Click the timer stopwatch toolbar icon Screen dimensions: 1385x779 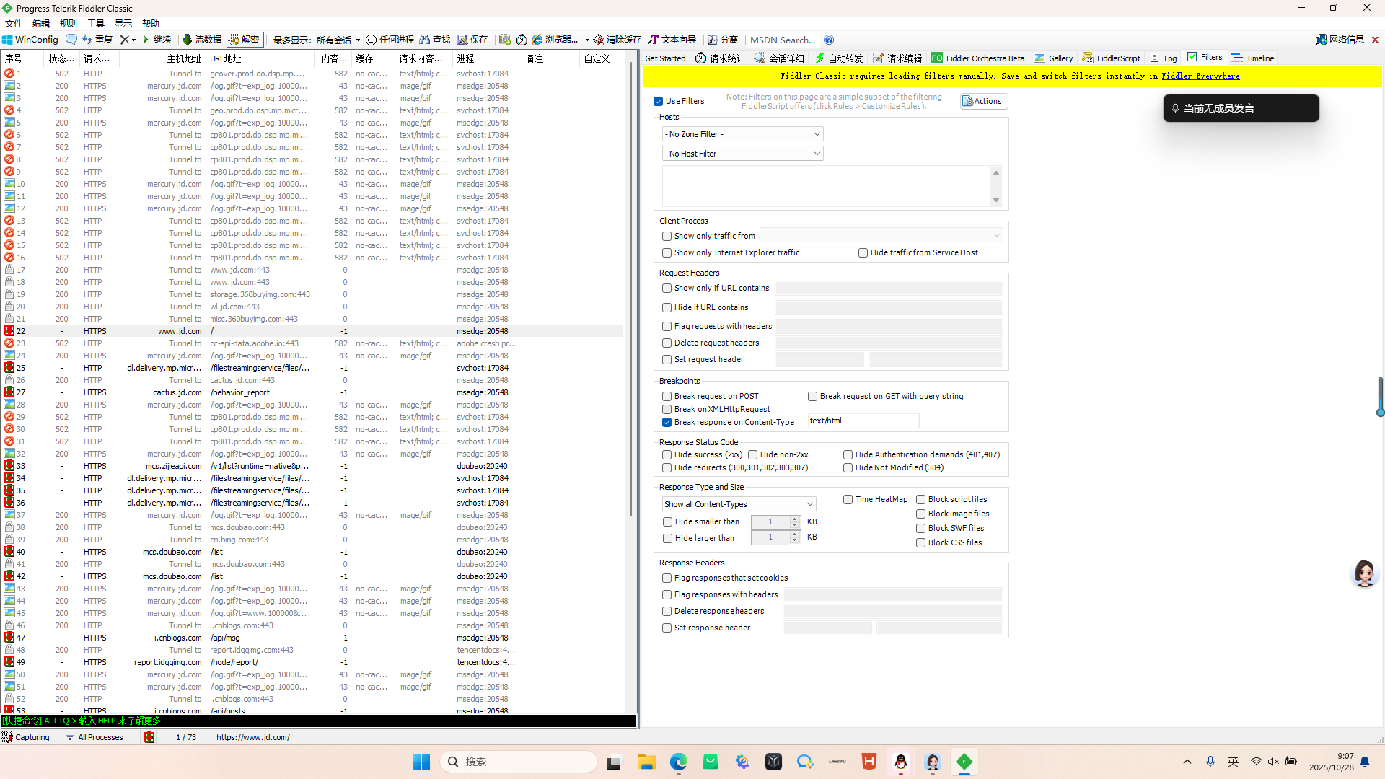522,40
